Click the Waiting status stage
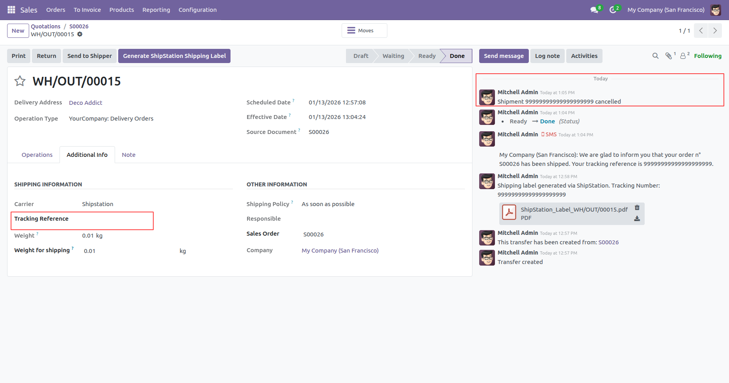Screen dimensions: 729x383 (393, 56)
